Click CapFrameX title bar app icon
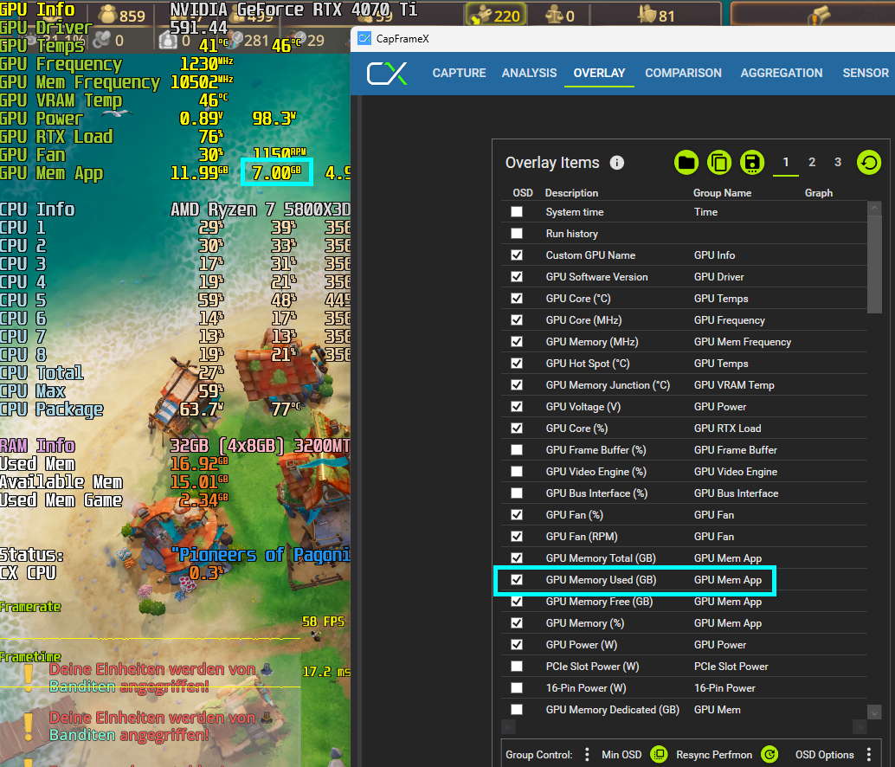 tap(364, 38)
